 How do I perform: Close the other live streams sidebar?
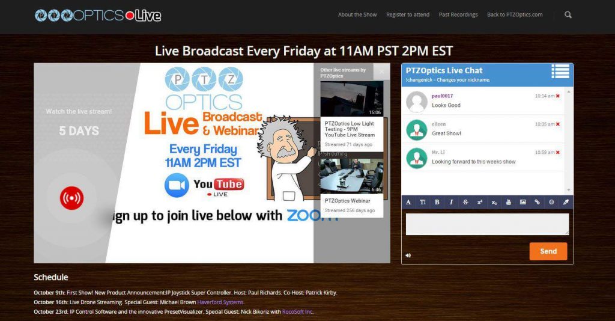(x=381, y=72)
